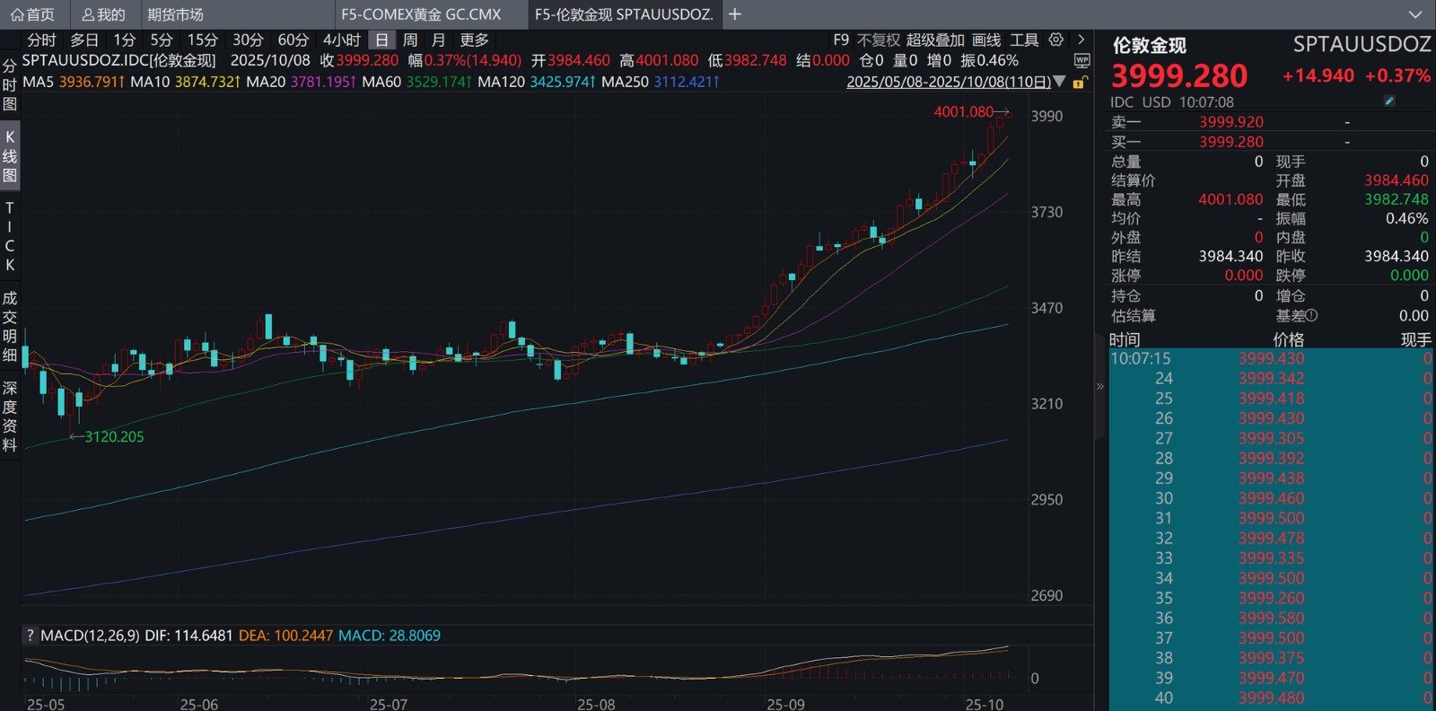Click the MACD question mark help icon
This screenshot has width=1436, height=711.
coord(31,636)
